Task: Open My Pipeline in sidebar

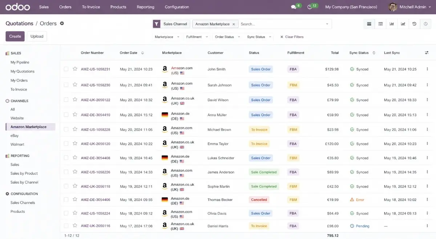Action: (x=20, y=62)
